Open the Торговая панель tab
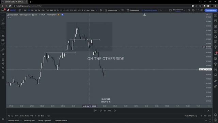218x123 pixels. 61,121
